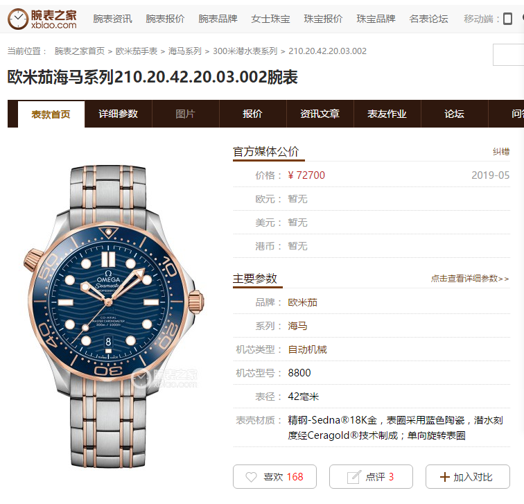Click the 欧米茄手表 breadcrumb link
Image resolution: width=524 pixels, height=504 pixels.
[x=137, y=51]
